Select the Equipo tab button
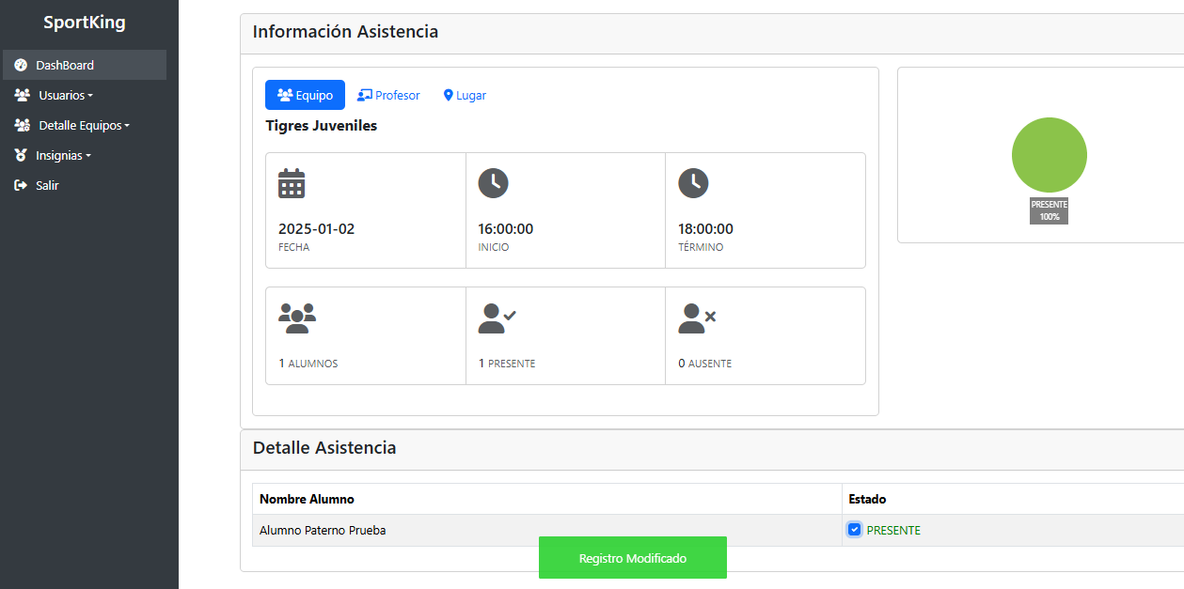 [x=304, y=95]
